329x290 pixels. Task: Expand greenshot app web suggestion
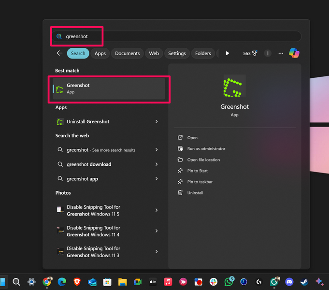coord(157,179)
